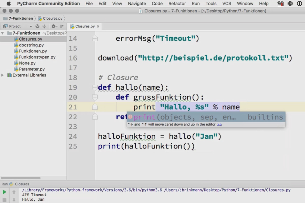Open the Apple menu
305x203 pixels.
coord(9,4)
